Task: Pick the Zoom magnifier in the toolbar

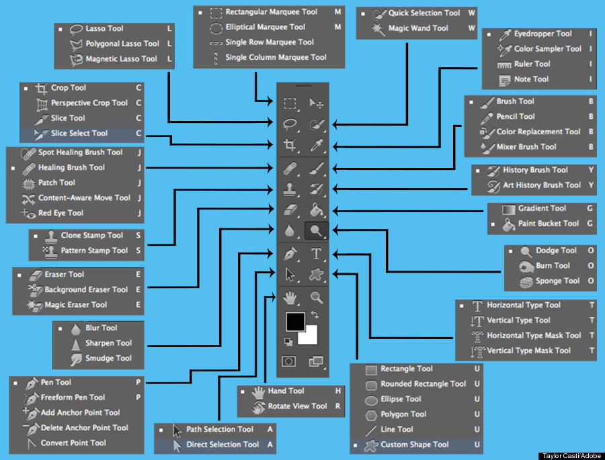Action: coord(316,297)
